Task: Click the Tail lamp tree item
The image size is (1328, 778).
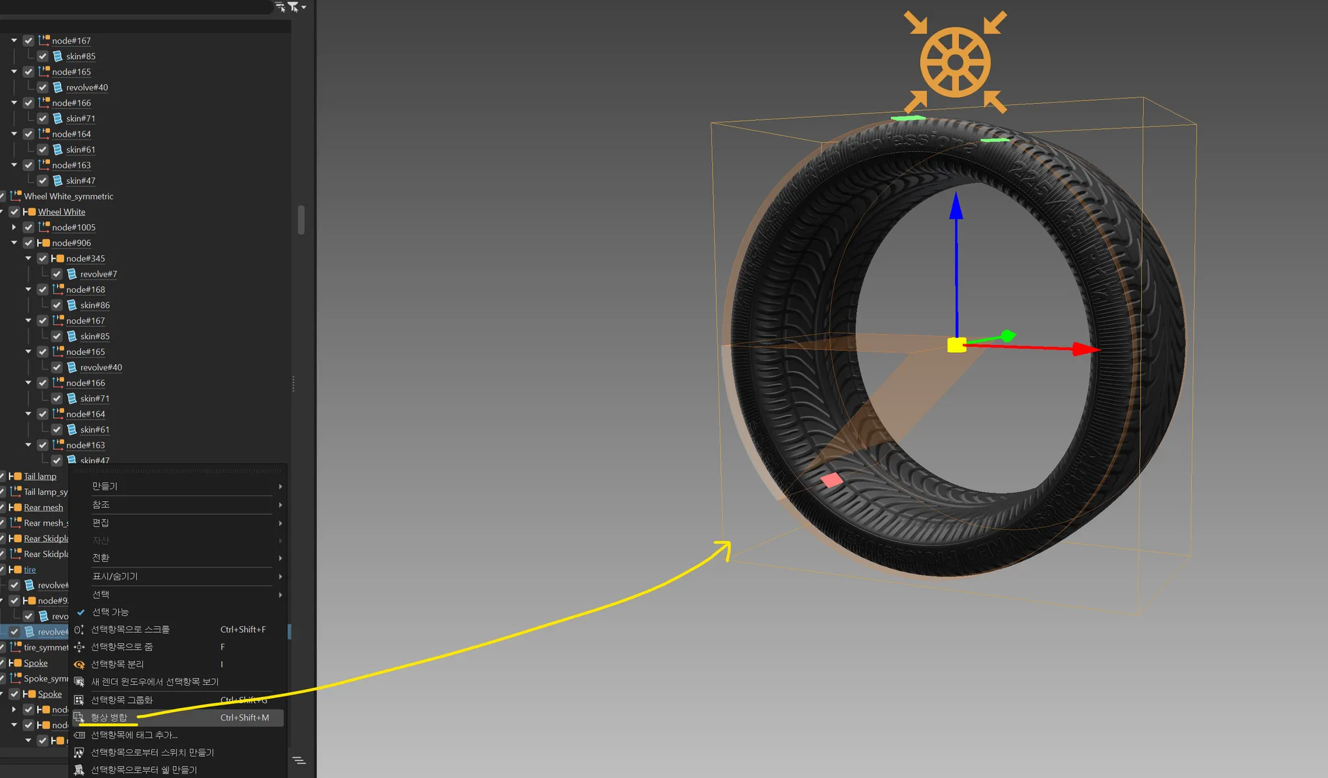Action: pyautogui.click(x=40, y=477)
